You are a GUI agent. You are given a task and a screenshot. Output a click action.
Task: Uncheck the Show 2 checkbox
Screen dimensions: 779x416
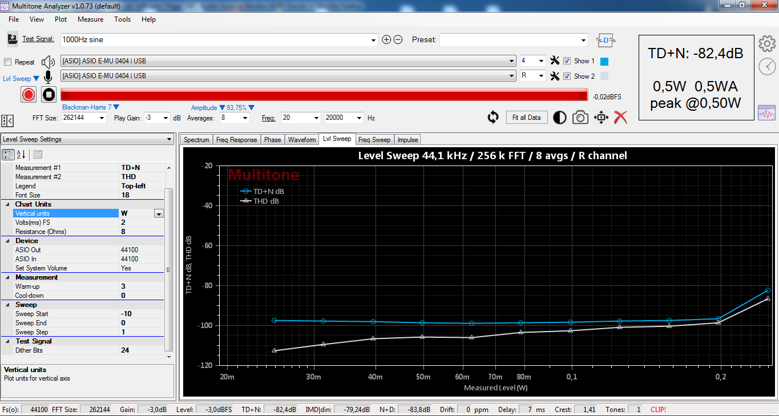point(567,76)
